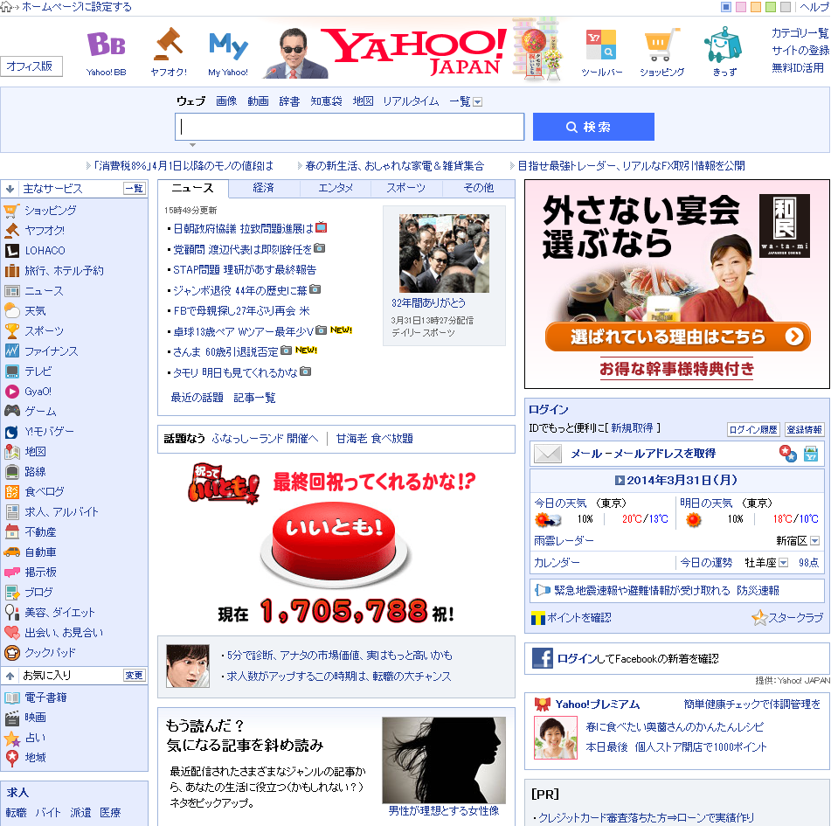Open the sidebar game controller icon
The image size is (831, 826).
pos(11,411)
